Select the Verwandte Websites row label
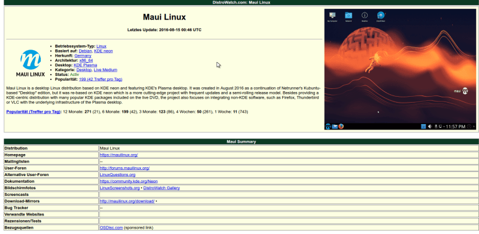The height and width of the screenshot is (234, 479). pyautogui.click(x=24, y=214)
